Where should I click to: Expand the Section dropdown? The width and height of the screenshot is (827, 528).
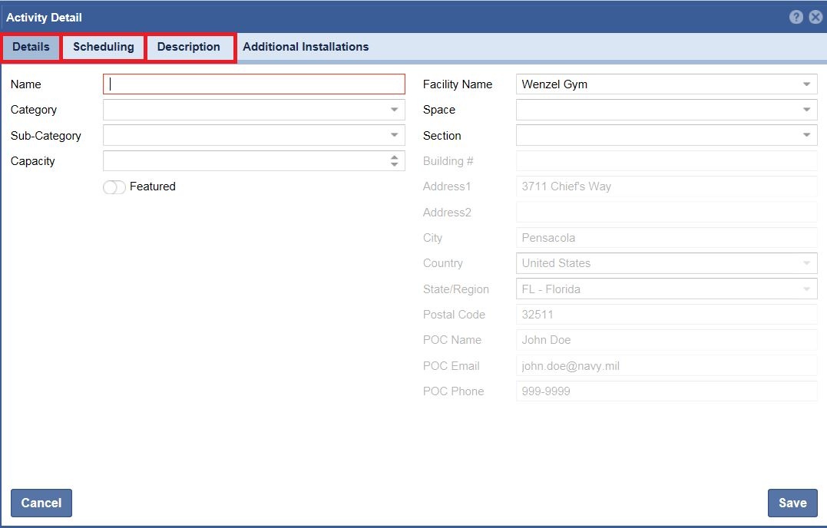tap(806, 136)
